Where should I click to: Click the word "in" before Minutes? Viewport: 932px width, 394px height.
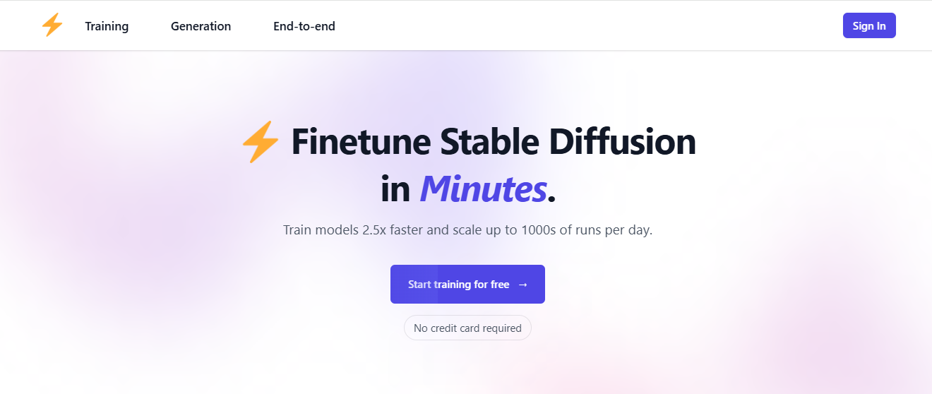[395, 189]
